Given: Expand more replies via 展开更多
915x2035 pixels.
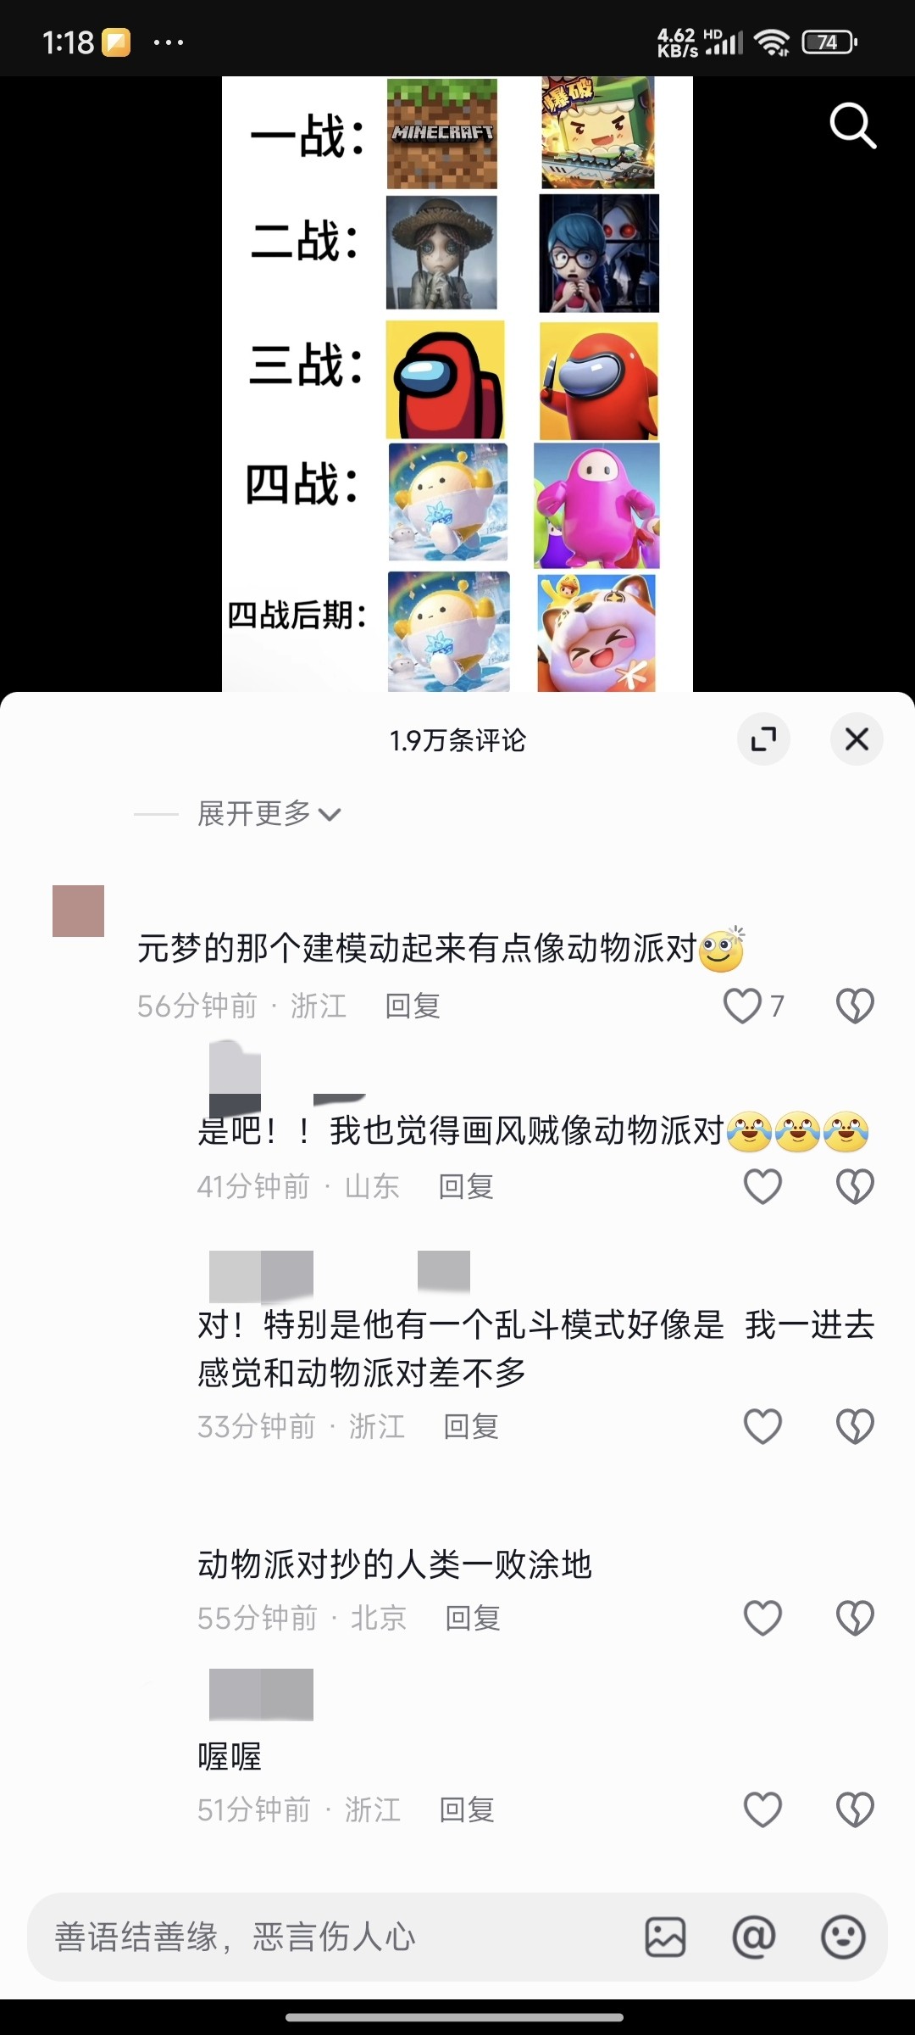Looking at the screenshot, I should click(x=269, y=814).
